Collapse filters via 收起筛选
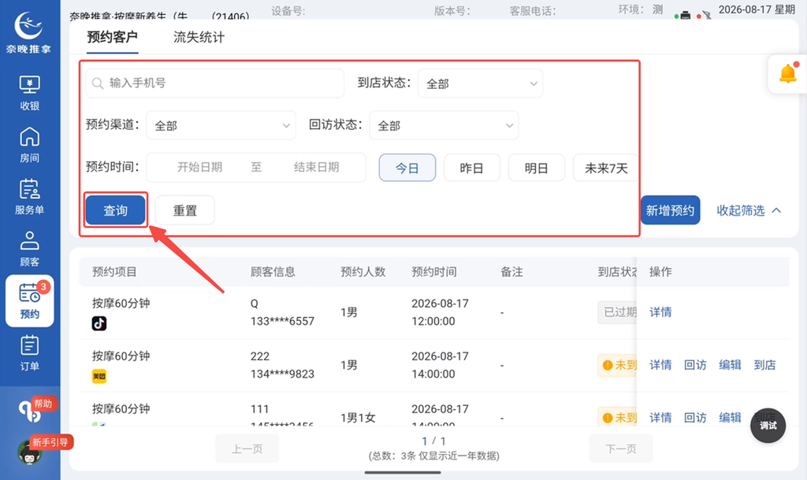The image size is (807, 480). (749, 210)
